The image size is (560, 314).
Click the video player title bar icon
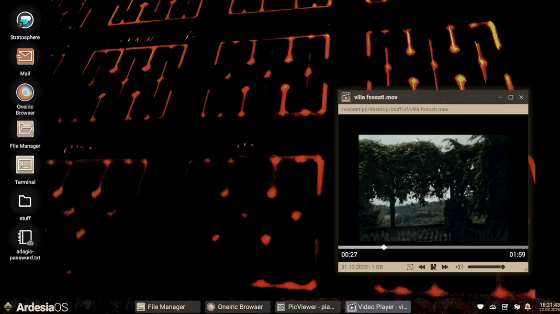point(346,97)
